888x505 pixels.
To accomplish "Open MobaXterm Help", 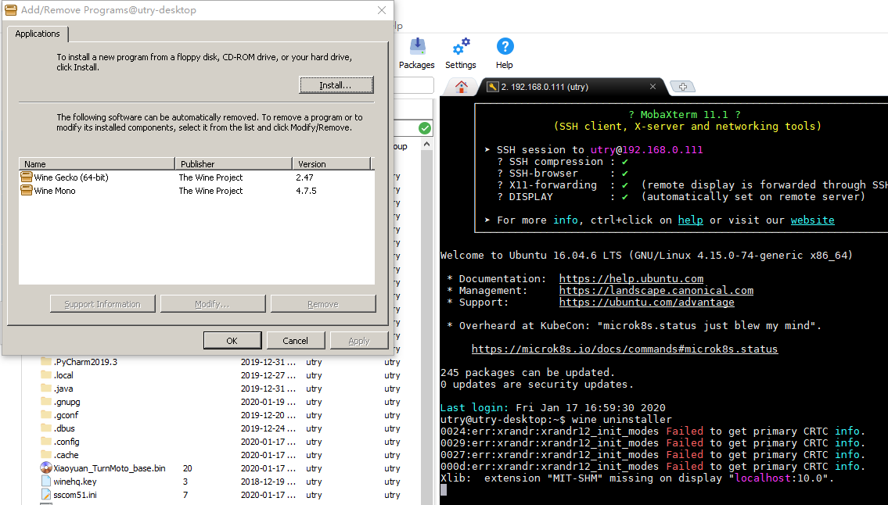I will click(x=504, y=54).
